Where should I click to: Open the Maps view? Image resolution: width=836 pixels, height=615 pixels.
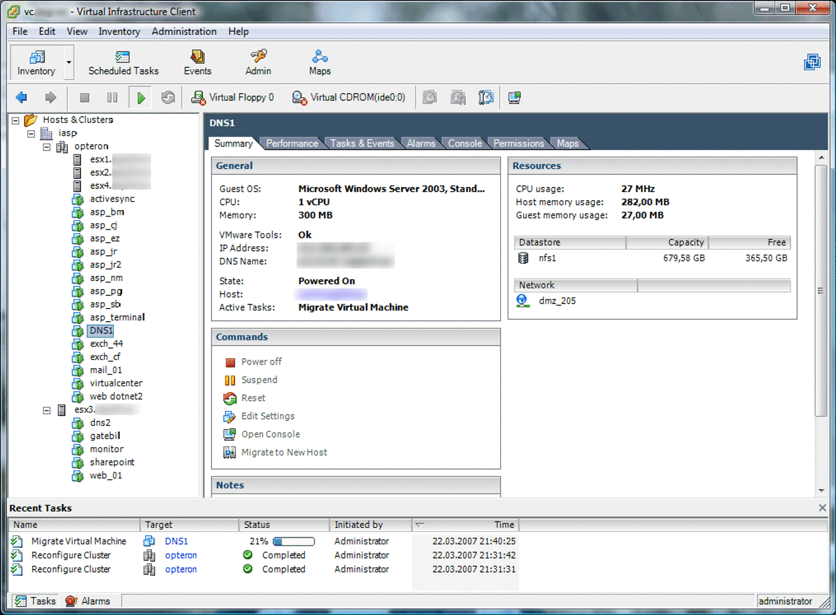320,63
